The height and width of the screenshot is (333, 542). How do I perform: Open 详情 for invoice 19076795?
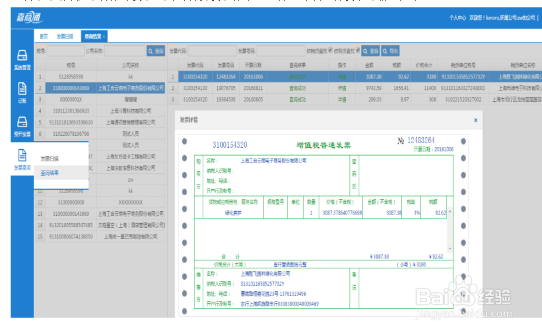point(342,88)
